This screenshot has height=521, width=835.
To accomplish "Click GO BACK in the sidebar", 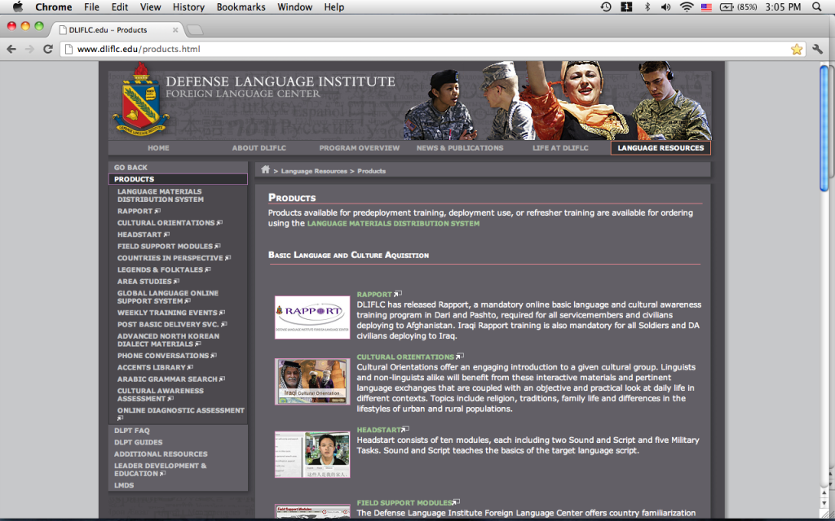I will (130, 168).
